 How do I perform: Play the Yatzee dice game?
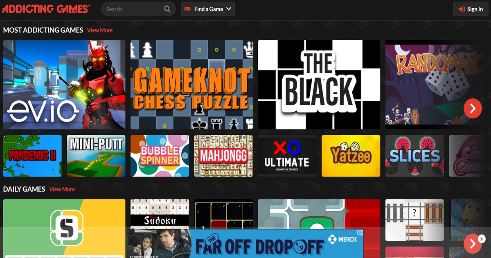coord(351,156)
